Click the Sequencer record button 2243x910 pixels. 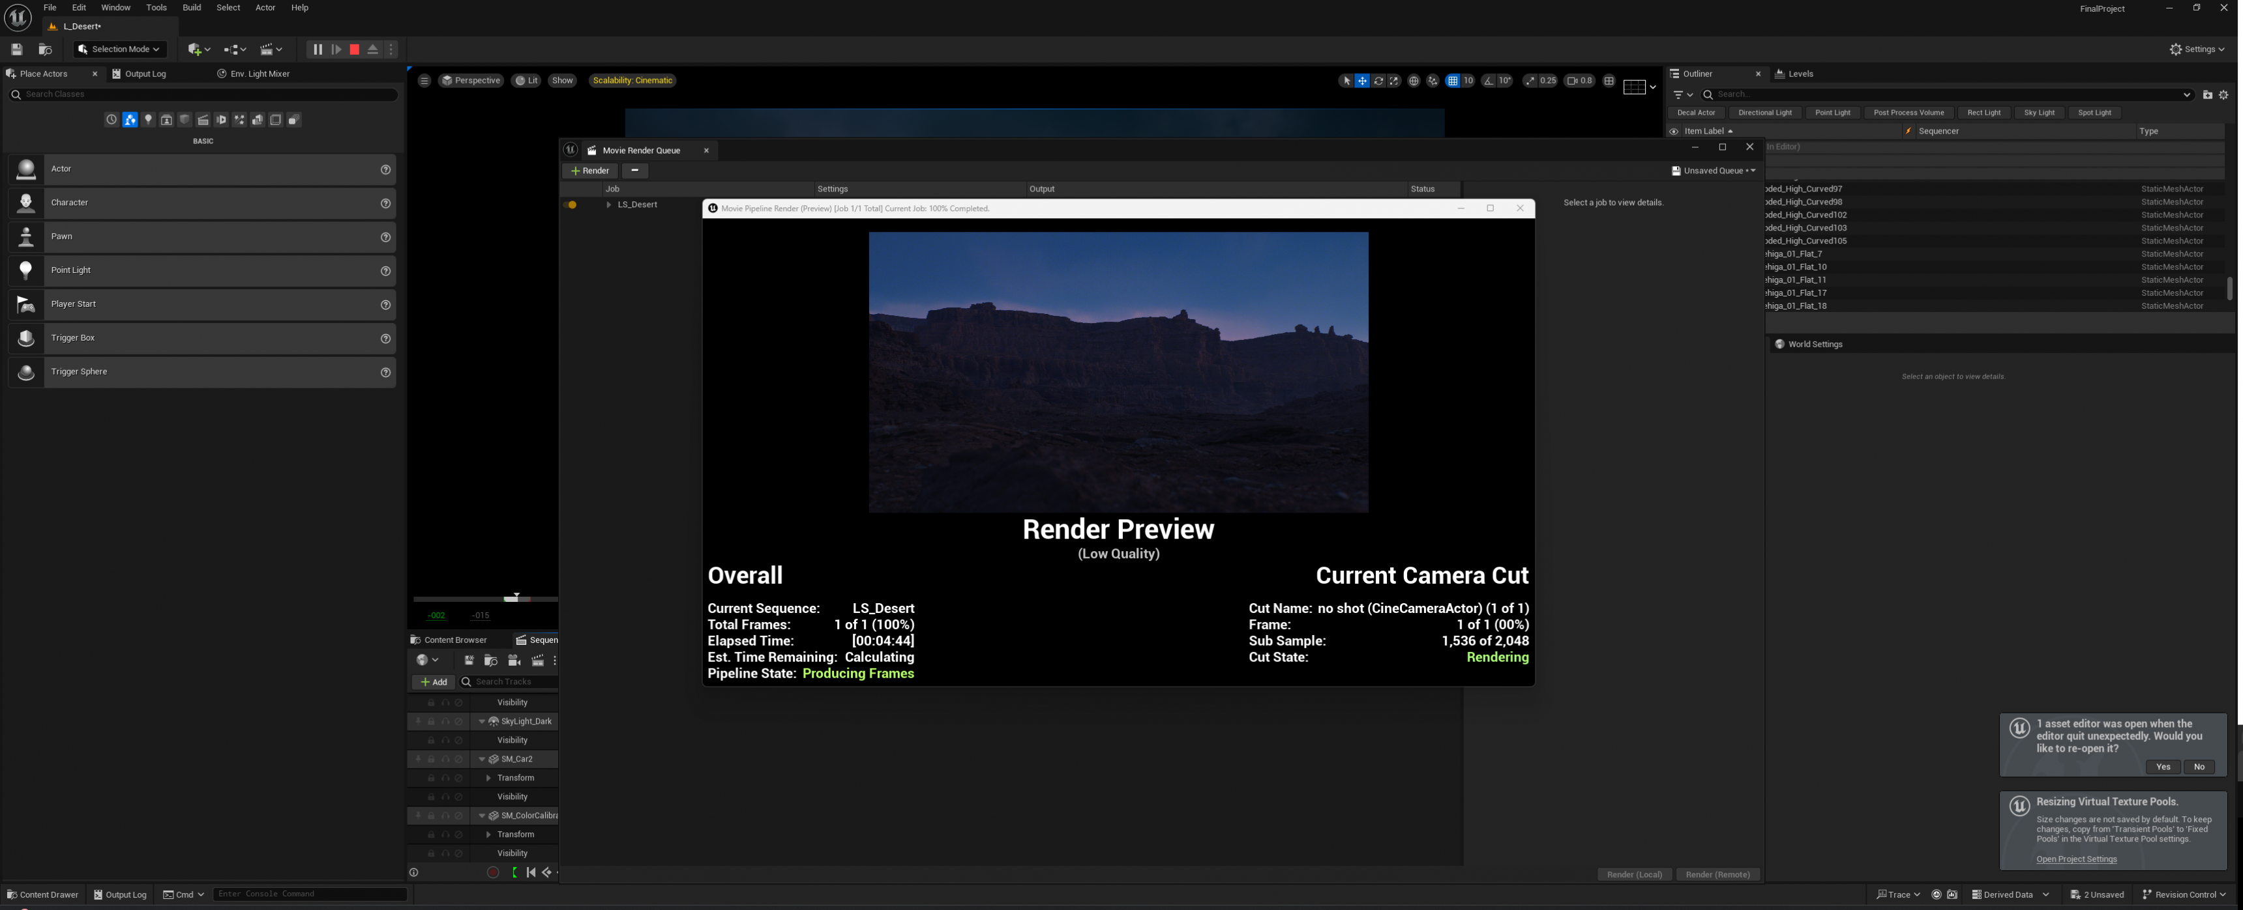[x=493, y=873]
